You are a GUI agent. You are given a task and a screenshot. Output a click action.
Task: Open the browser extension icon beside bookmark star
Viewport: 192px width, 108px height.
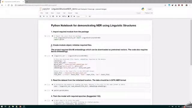click(169, 5)
